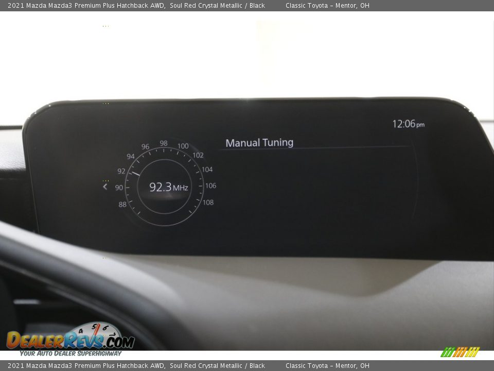Tap the 96 mark on the tuning dial
Viewport: 494px width, 371px height.
(145, 147)
